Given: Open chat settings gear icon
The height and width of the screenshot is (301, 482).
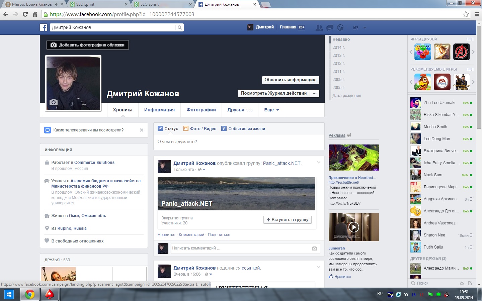Looking at the screenshot, I should click(462, 283).
